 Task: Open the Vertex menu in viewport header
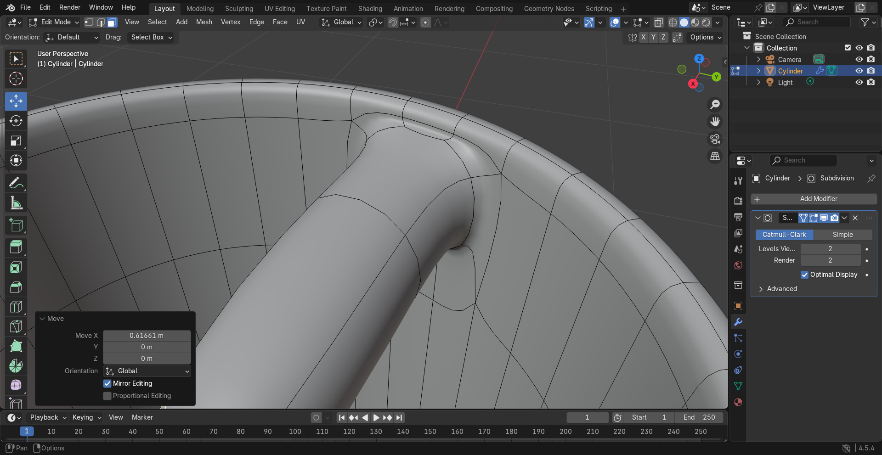coord(231,22)
